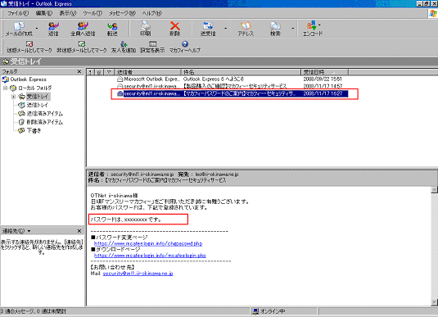Sort by flag column header
This screenshot has width=438, height=317.
pos(109,72)
